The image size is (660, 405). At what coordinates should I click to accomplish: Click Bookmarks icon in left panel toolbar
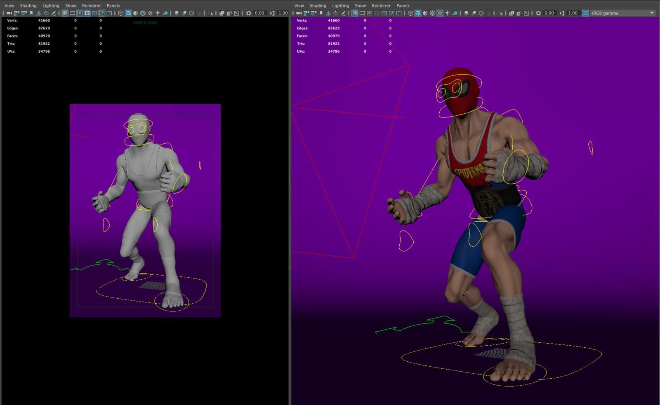pos(31,13)
